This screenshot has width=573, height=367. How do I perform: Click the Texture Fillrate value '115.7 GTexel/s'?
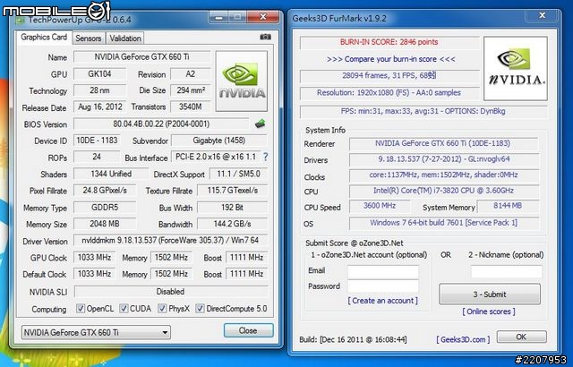(x=233, y=191)
